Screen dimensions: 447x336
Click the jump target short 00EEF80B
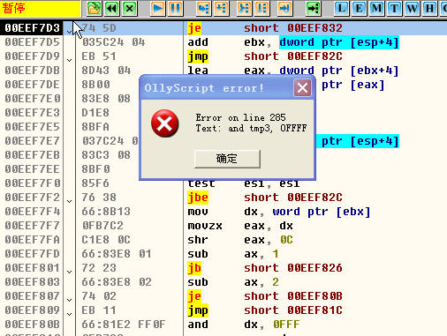click(293, 296)
